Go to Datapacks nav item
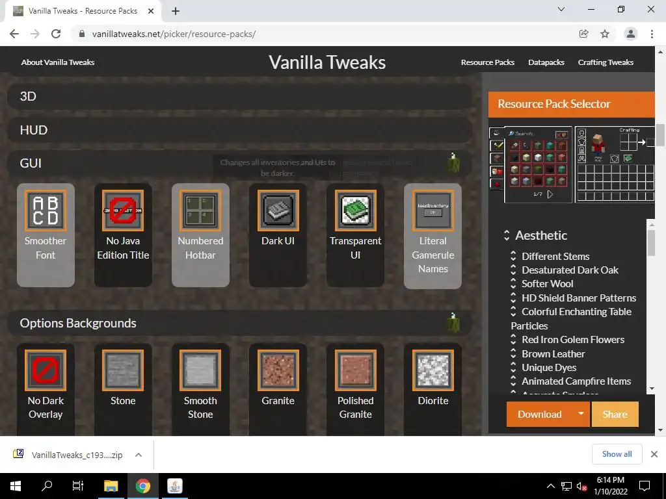 [x=546, y=62]
